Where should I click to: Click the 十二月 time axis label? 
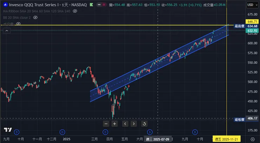[x=51, y=139]
